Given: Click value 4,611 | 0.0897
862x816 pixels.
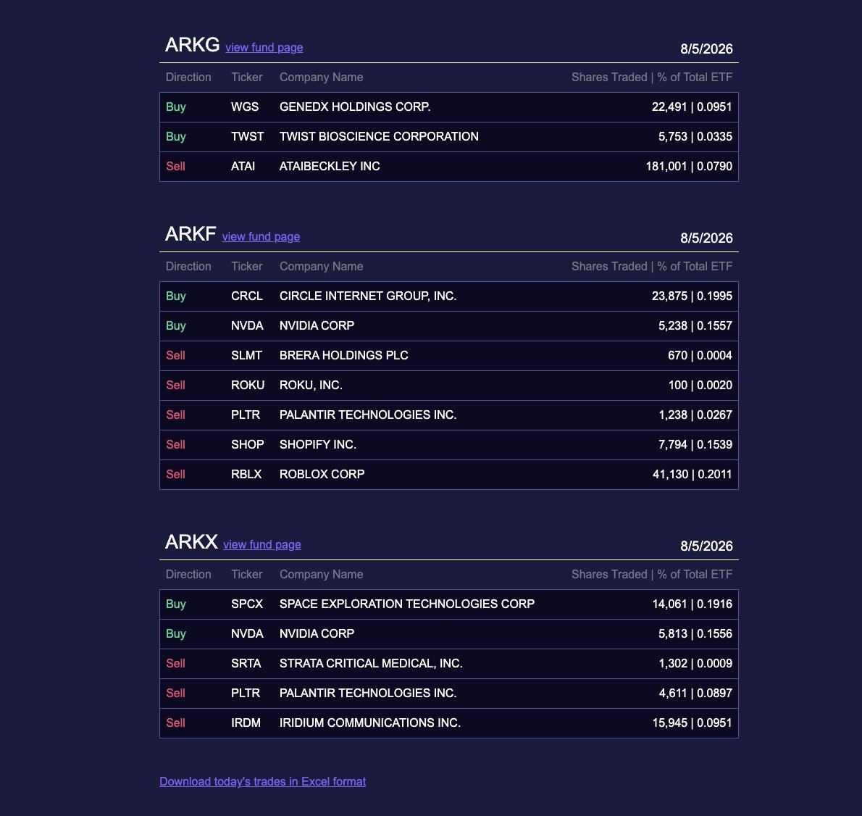Looking at the screenshot, I should (695, 693).
